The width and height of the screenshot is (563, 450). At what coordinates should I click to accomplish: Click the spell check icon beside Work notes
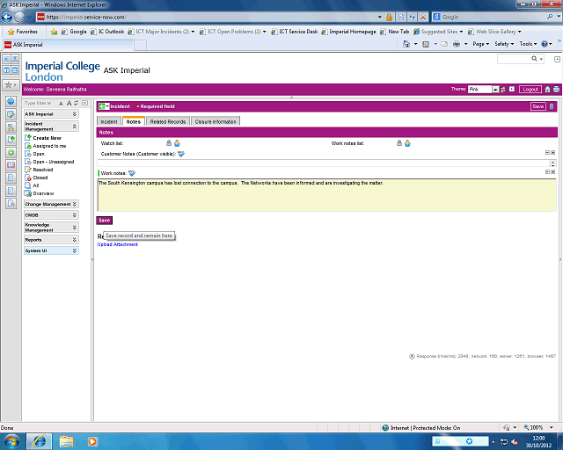(132, 173)
